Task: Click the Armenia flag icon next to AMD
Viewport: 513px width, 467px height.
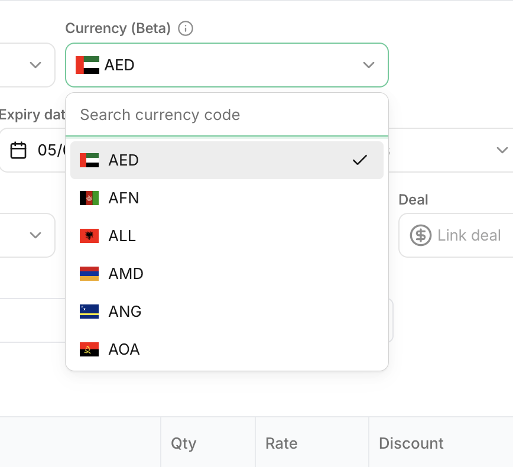Action: pyautogui.click(x=89, y=274)
